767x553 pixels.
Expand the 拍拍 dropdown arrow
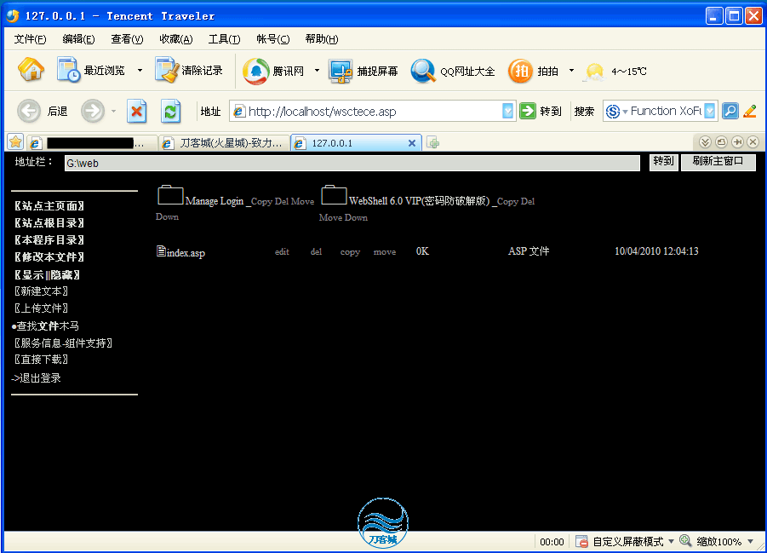coord(571,71)
